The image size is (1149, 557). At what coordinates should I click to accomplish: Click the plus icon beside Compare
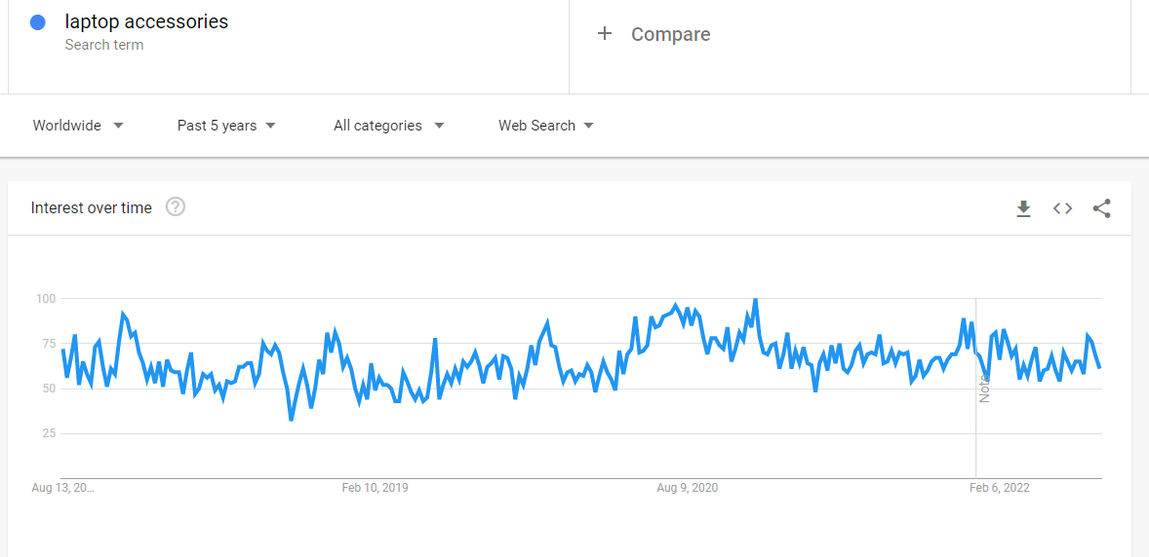605,34
